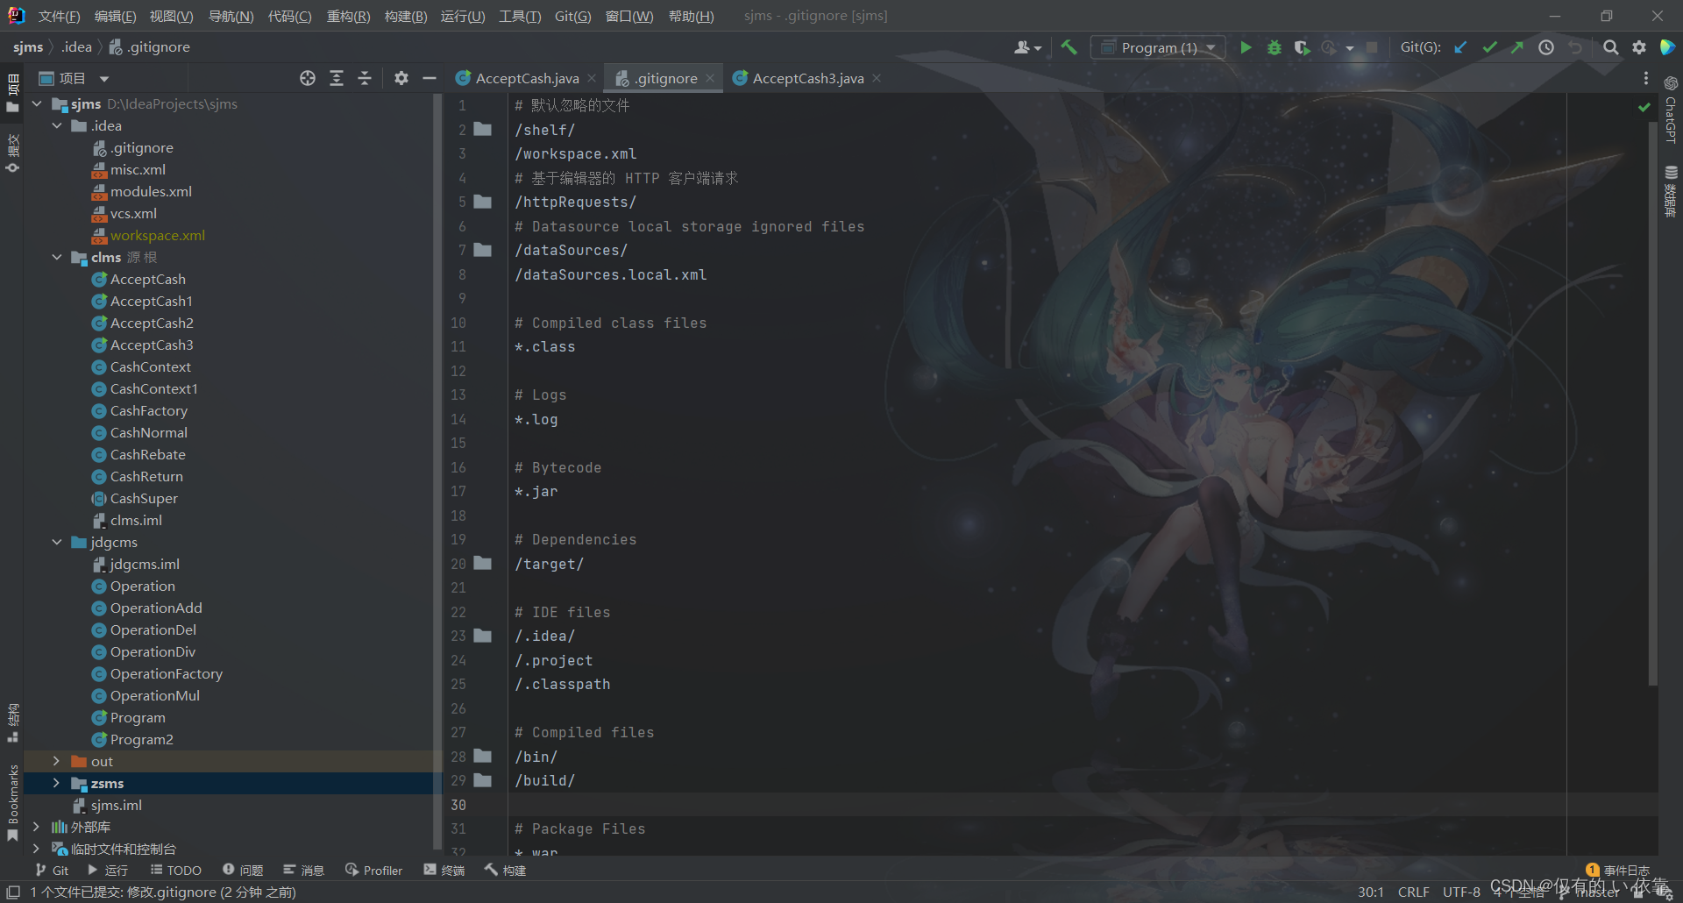This screenshot has width=1683, height=903.
Task: Expand the out folder
Action: [56, 761]
